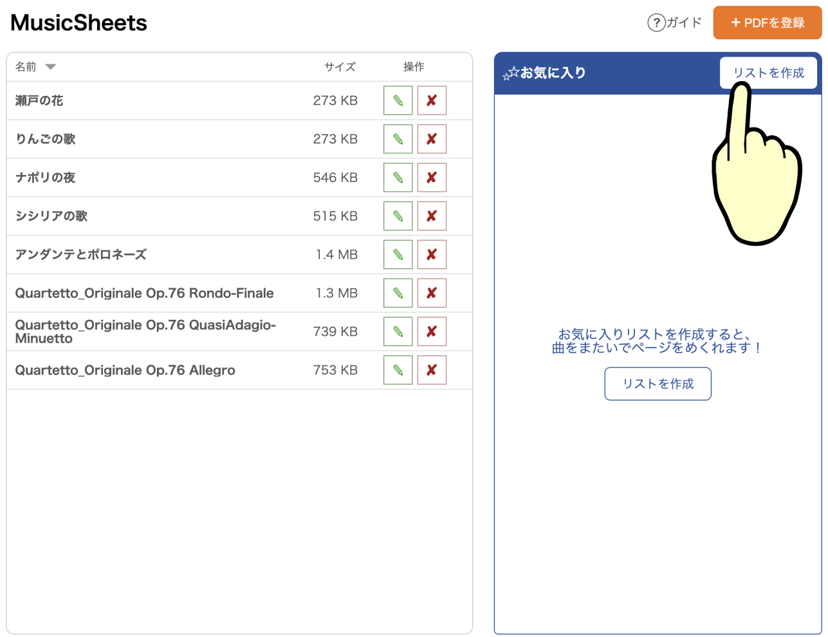Remove シシリアの歌 via the red X icon
Image resolution: width=828 pixels, height=637 pixels.
(432, 216)
